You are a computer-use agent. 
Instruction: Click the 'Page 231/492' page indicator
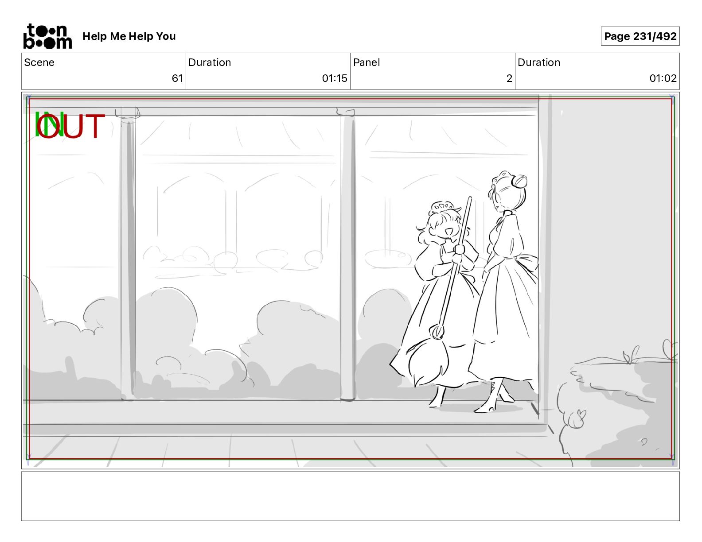(x=640, y=36)
